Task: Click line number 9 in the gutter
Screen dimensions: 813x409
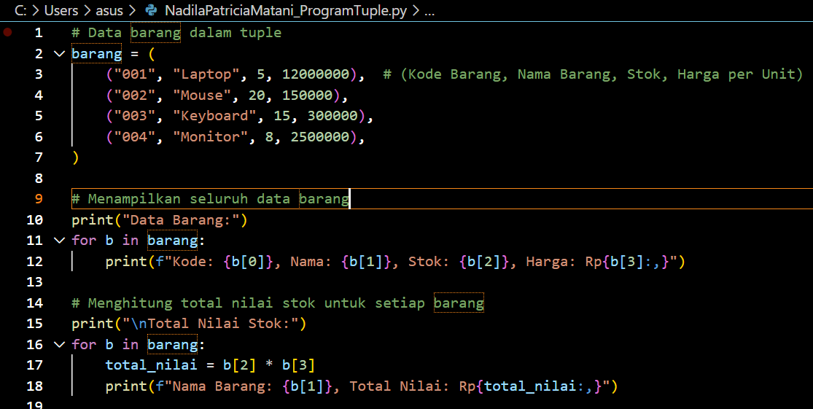Action: [x=39, y=198]
